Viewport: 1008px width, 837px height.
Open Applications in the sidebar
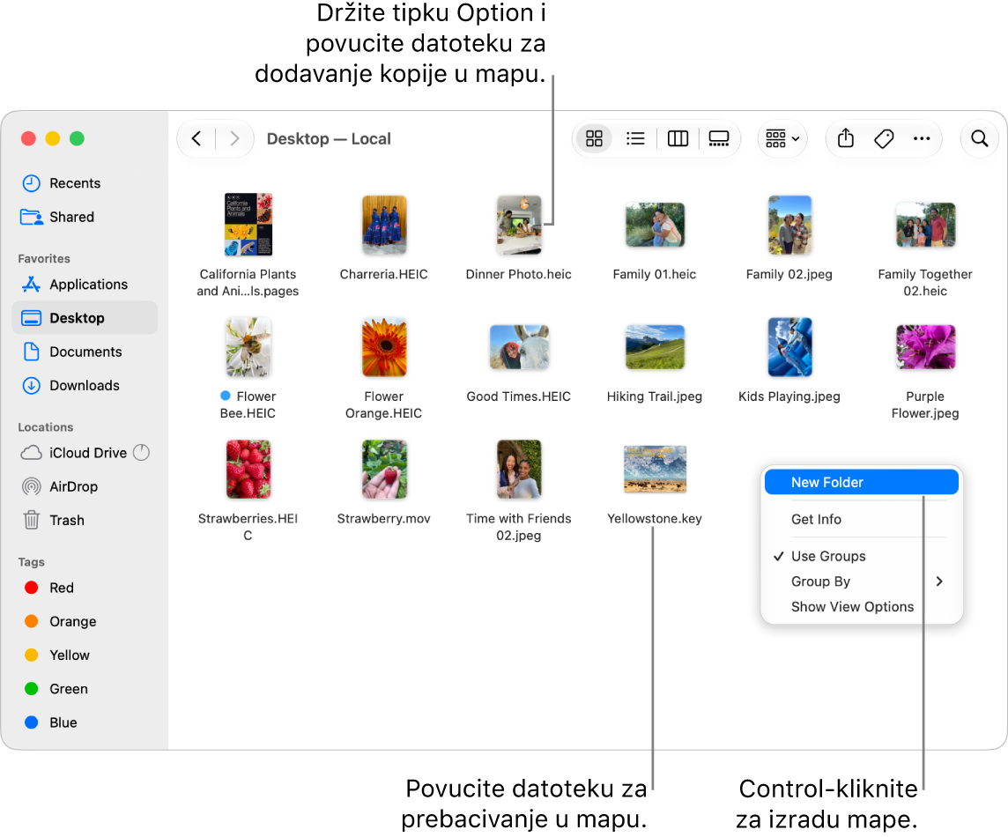pyautogui.click(x=85, y=285)
